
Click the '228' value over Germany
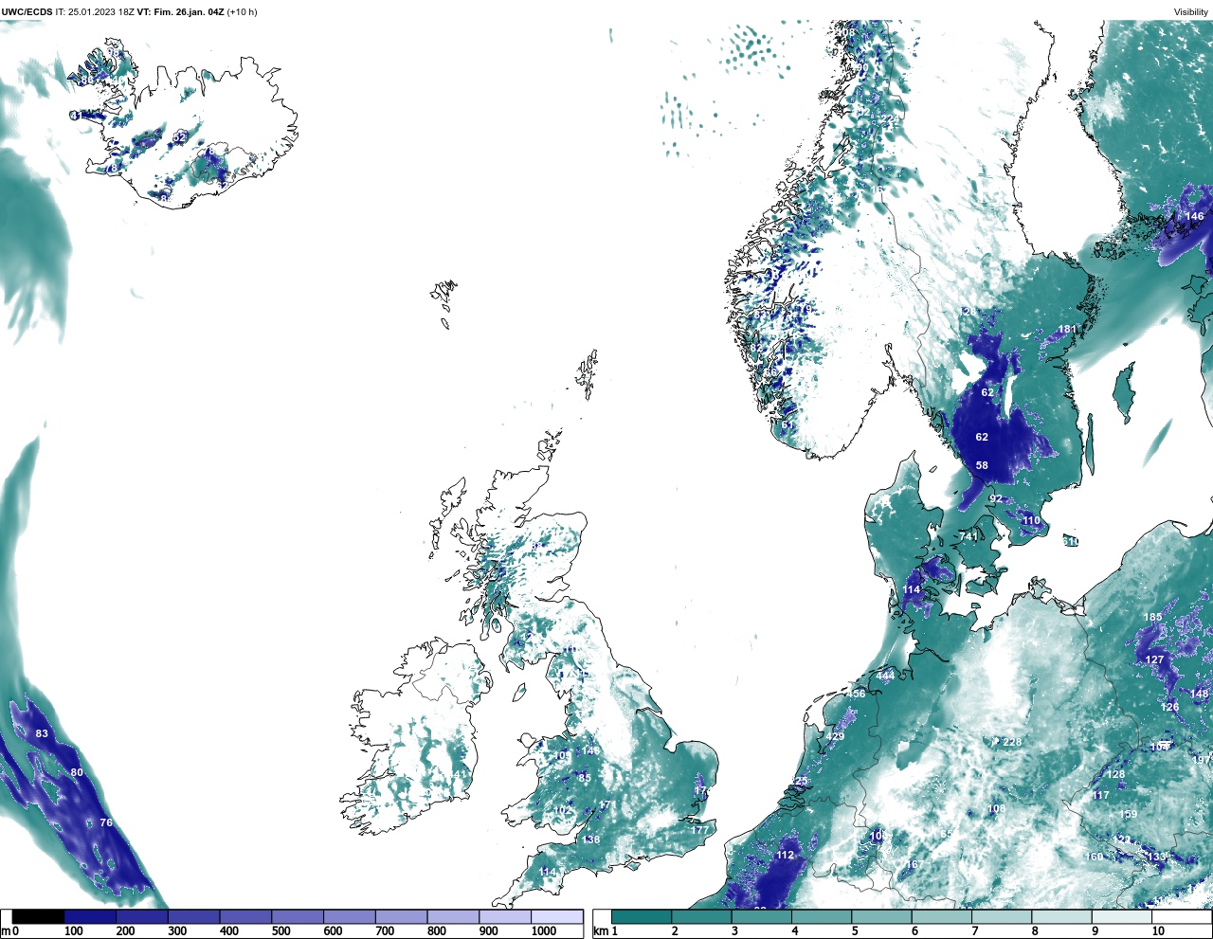pyautogui.click(x=1012, y=742)
